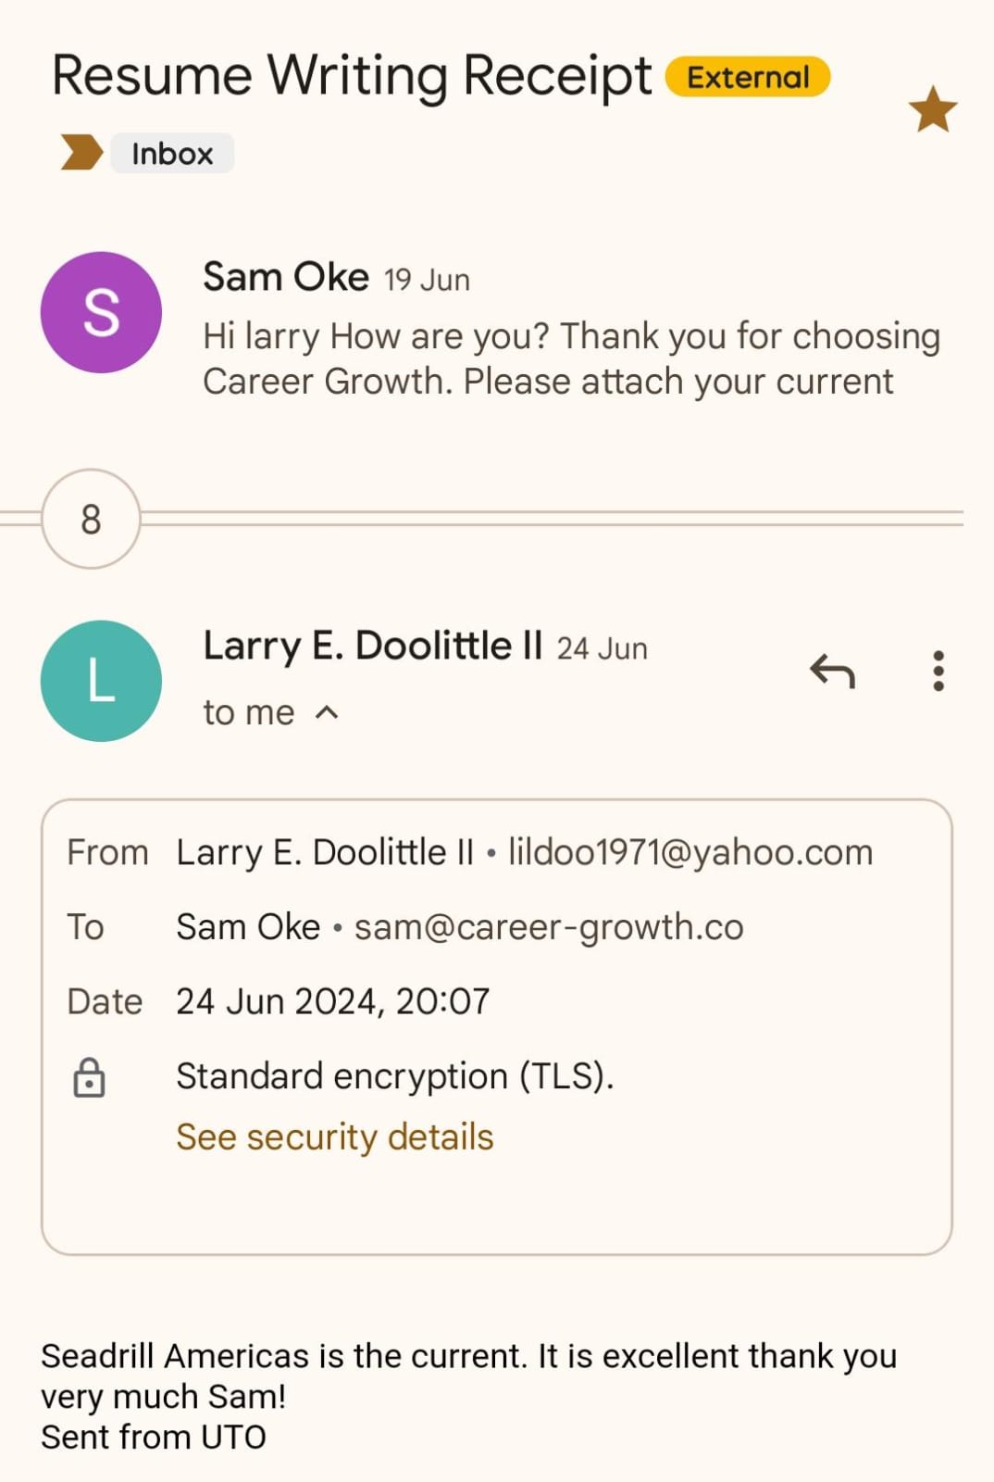
Task: Click Larry's teal avatar
Action: pos(101,681)
